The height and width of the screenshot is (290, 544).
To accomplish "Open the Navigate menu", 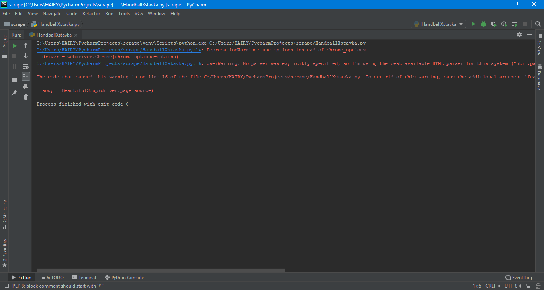I will tap(52, 14).
